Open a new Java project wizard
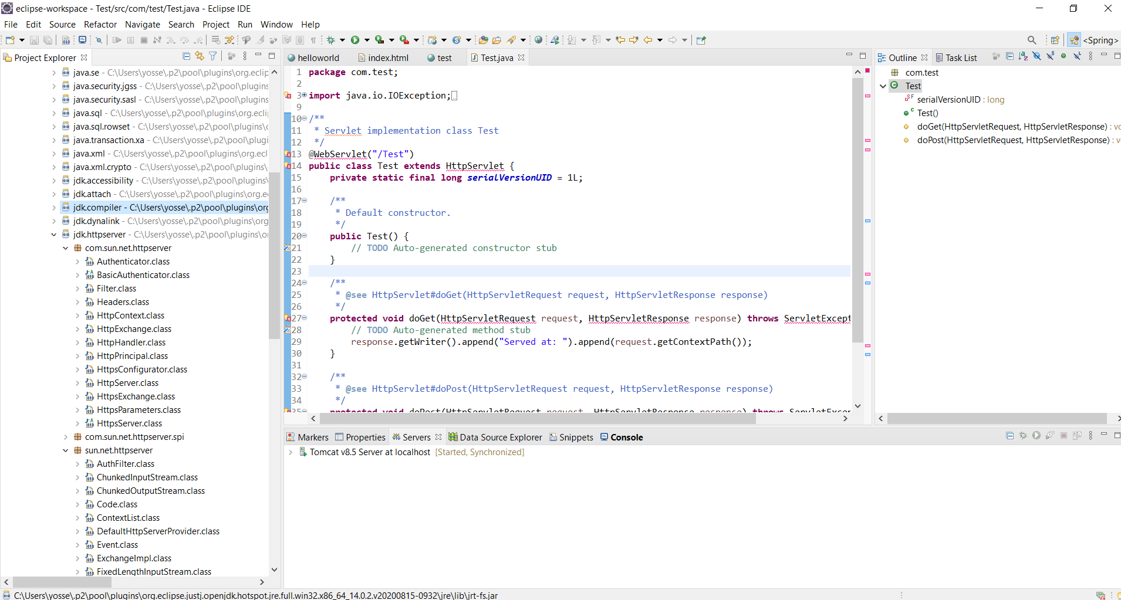1121x600 pixels. [9, 39]
